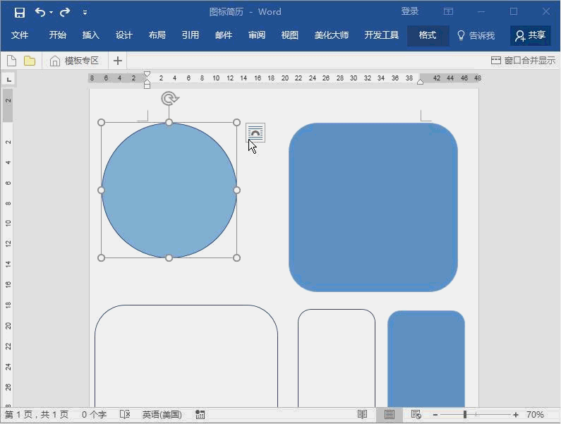
Task: Click the zoom in plus button
Action: point(516,415)
